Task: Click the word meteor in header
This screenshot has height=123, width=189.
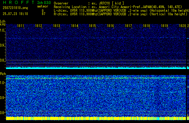Action: point(43,6)
